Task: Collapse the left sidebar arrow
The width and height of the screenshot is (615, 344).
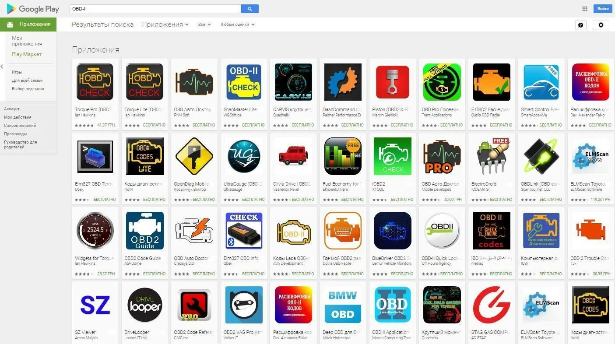Action: coord(2,67)
